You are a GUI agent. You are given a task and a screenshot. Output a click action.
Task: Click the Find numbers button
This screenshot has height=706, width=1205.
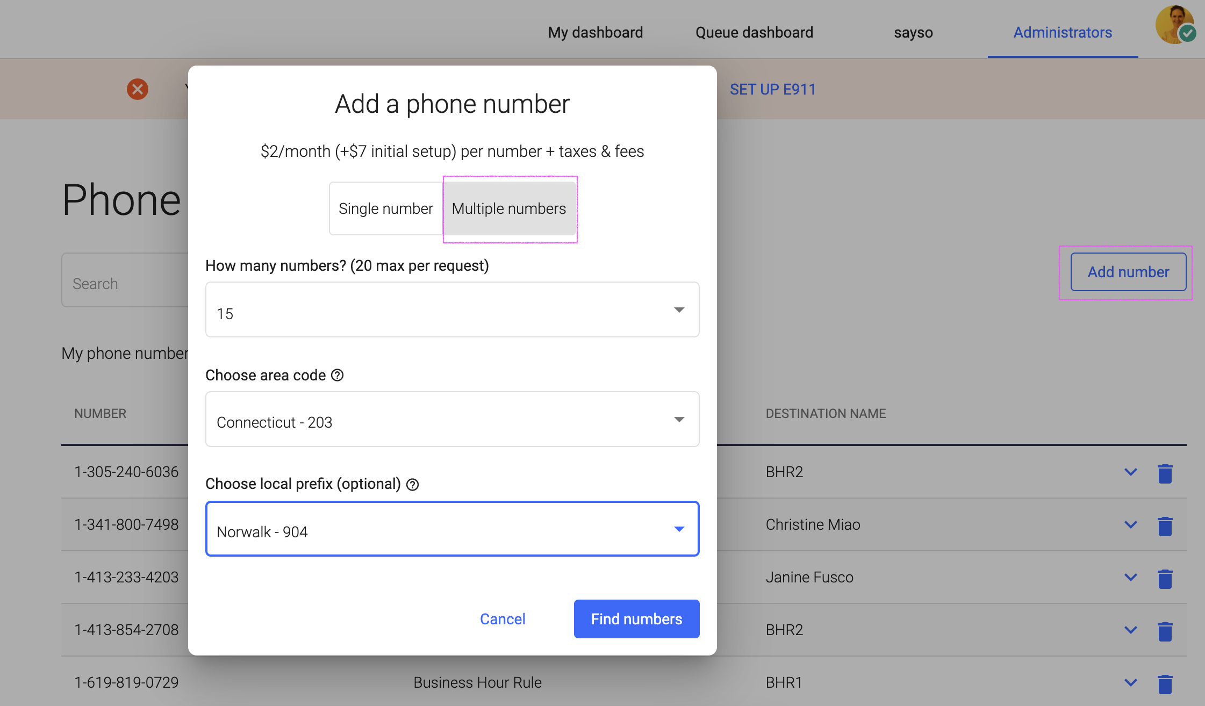[636, 619]
